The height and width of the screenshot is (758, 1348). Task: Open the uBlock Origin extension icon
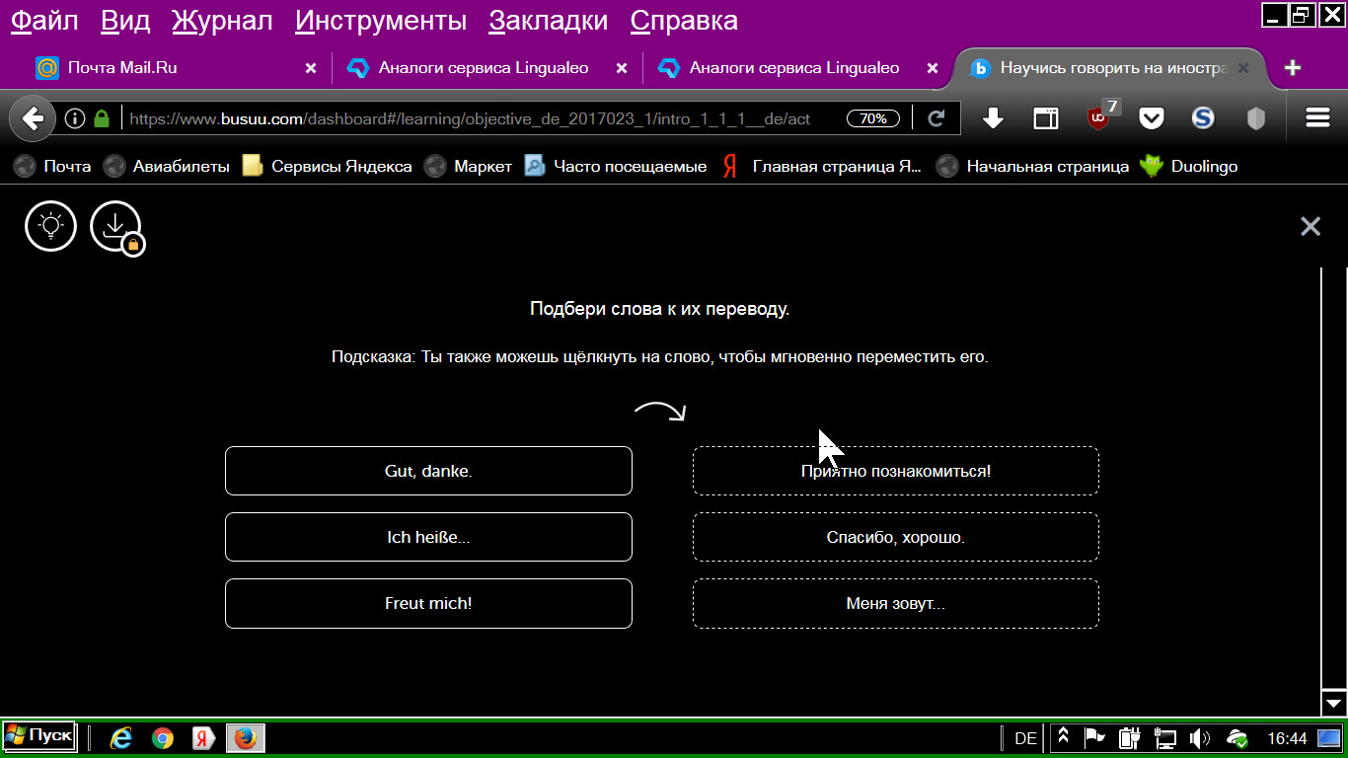point(1098,118)
